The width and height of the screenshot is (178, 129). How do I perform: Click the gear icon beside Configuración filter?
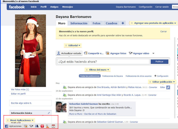pos(155,76)
